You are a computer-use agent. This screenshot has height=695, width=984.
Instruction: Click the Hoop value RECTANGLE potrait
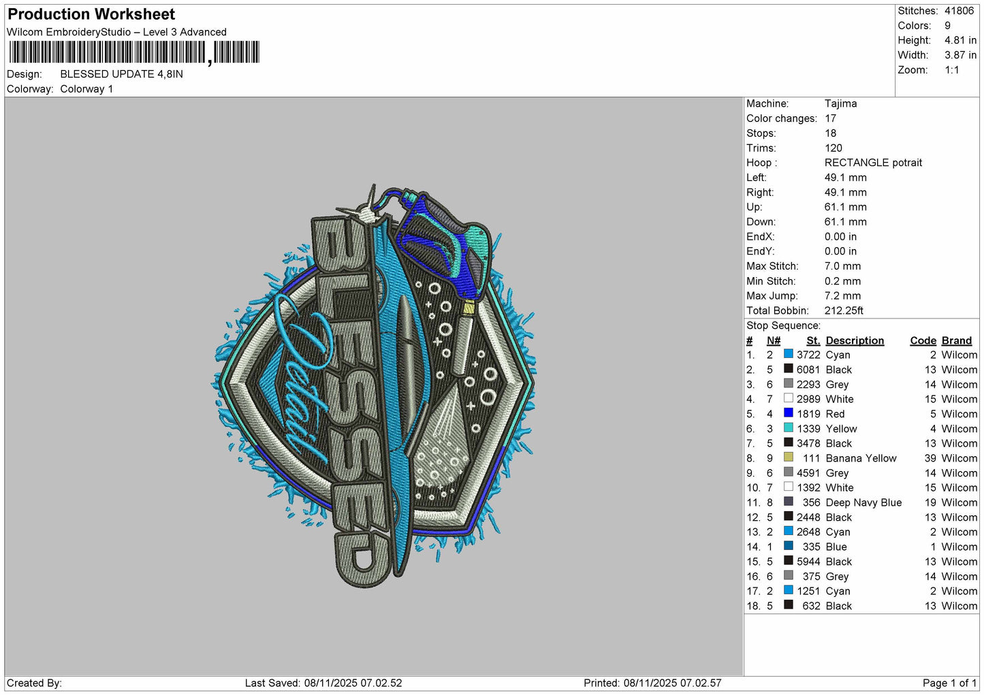[873, 163]
